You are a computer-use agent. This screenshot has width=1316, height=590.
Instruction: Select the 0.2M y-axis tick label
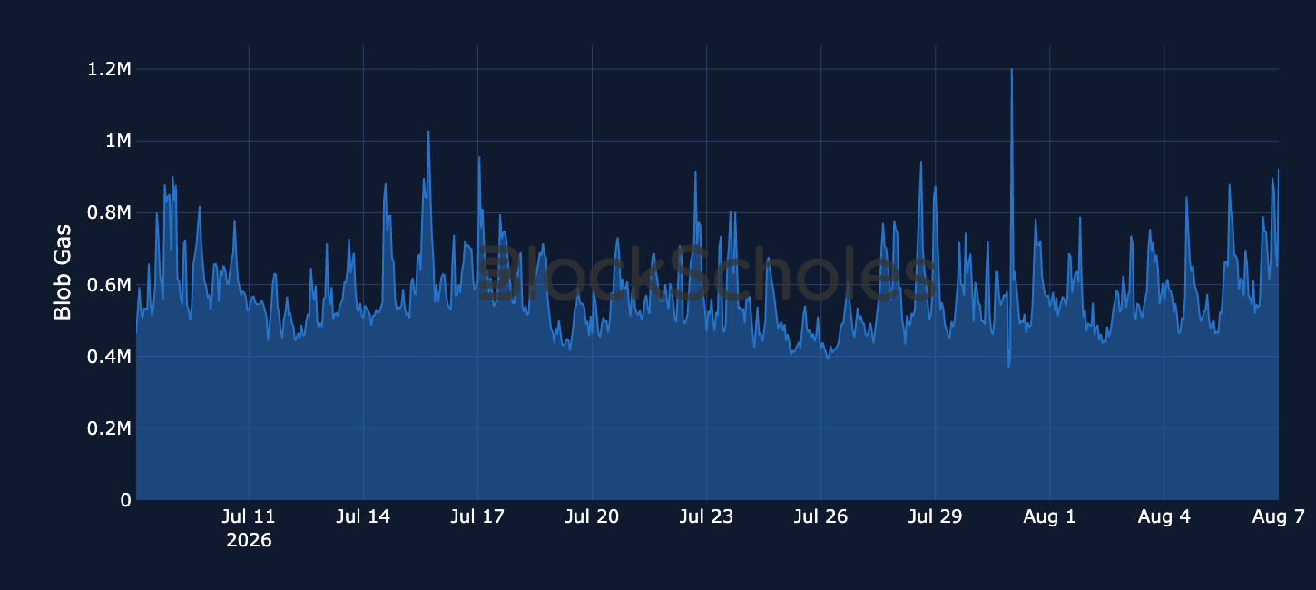click(108, 428)
